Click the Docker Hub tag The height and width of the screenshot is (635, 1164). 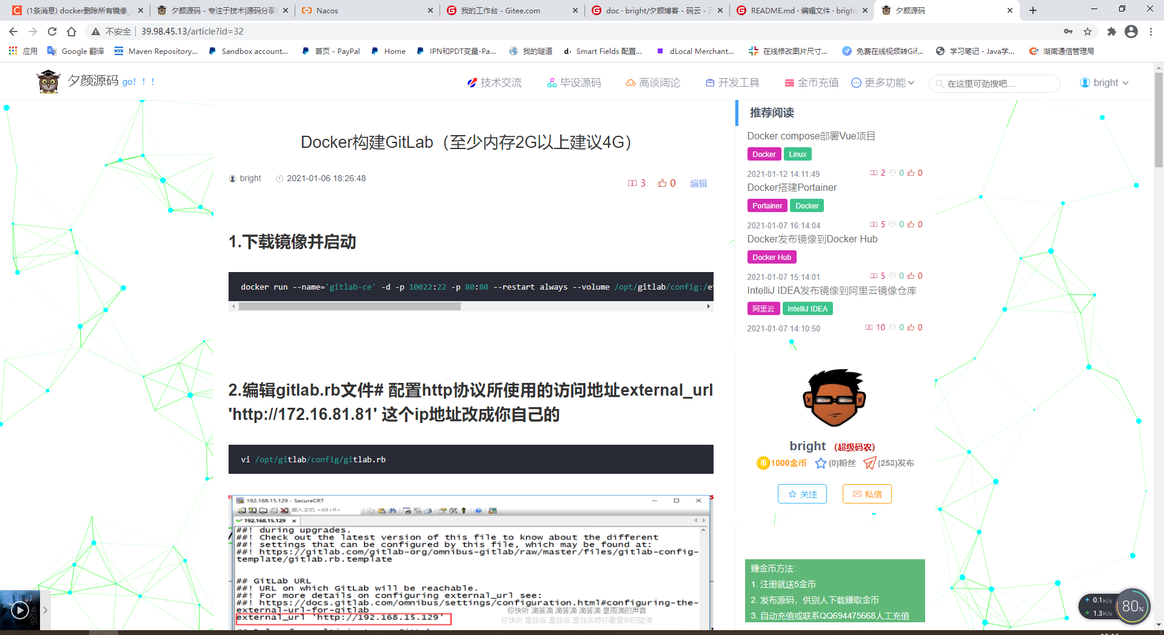pos(772,258)
